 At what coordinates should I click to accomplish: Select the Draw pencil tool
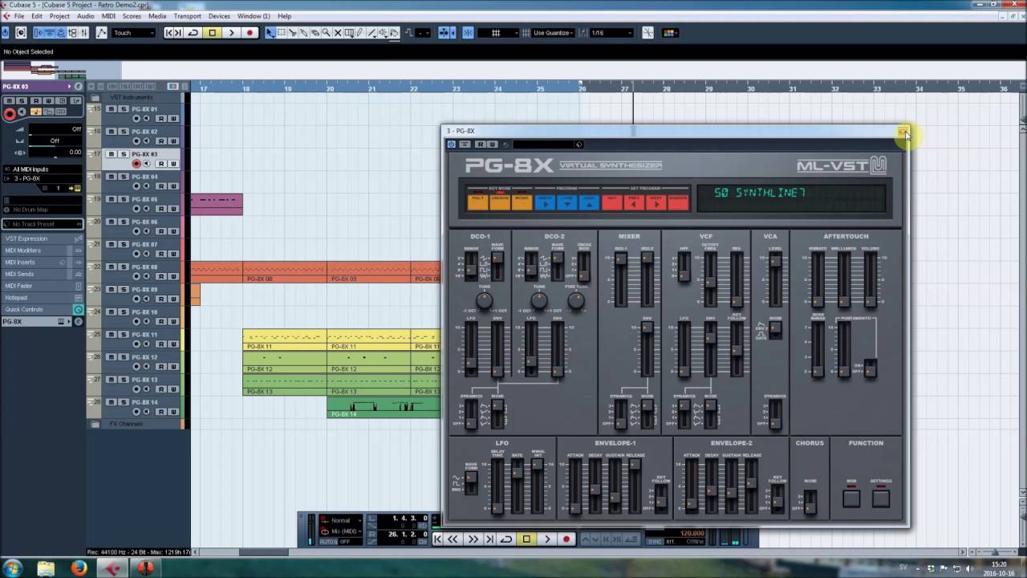pyautogui.click(x=360, y=33)
